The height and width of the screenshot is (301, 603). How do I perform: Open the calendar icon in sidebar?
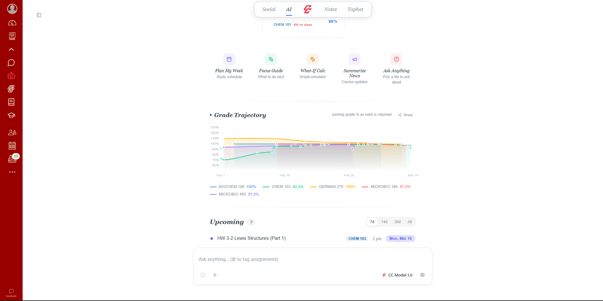coord(12,145)
